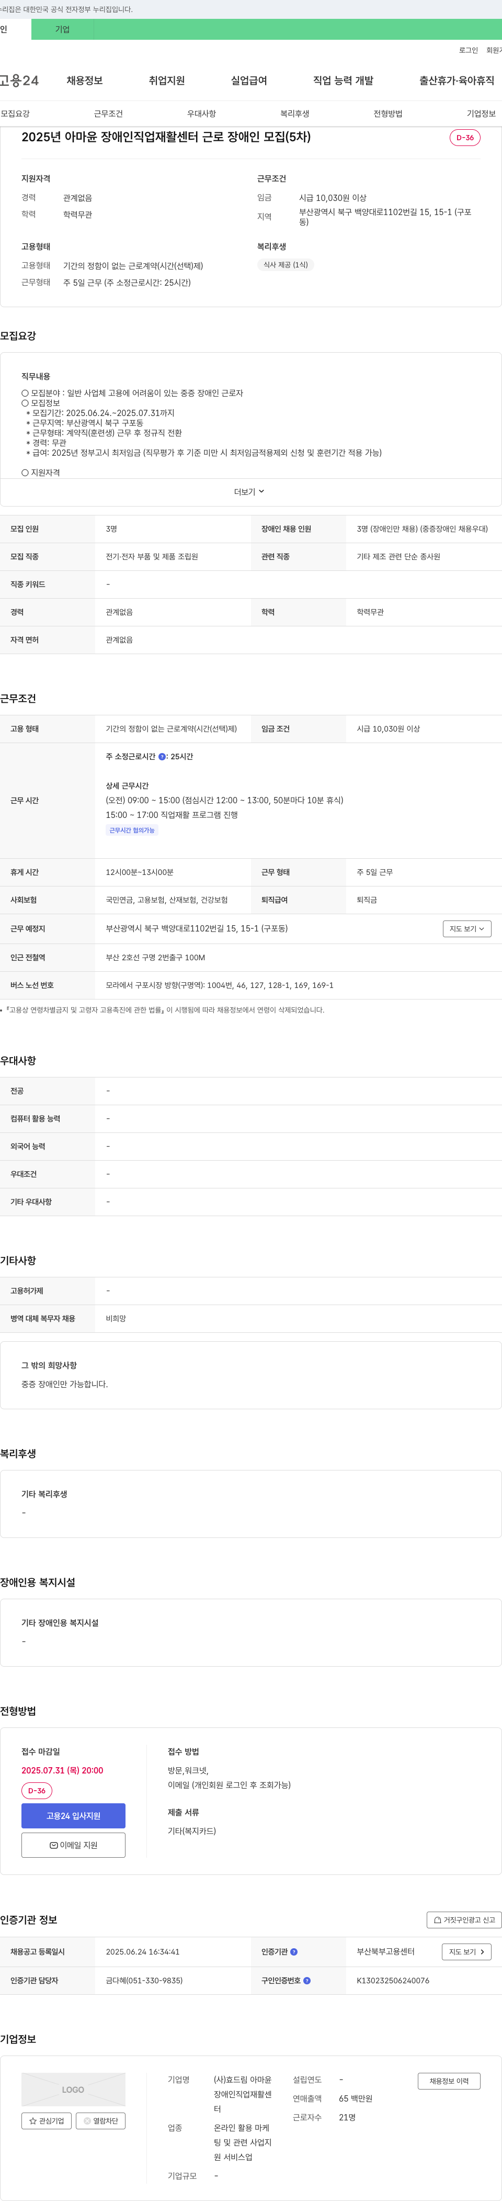The height and width of the screenshot is (2201, 502).
Task: Click bus route numbers text
Action: (220, 985)
